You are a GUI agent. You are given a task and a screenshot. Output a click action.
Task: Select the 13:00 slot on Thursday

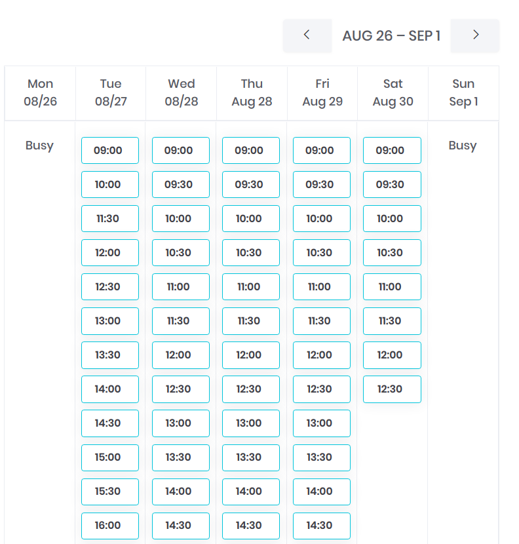251,423
